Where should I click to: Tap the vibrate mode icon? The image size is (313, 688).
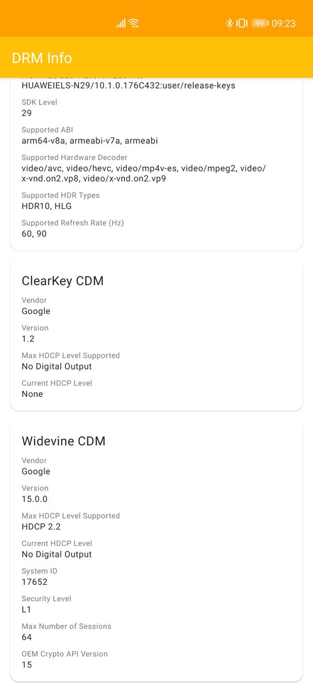tap(242, 24)
